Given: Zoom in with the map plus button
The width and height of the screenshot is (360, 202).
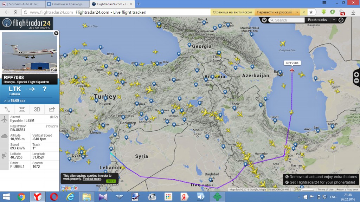Looking at the screenshot, I should 356,74.
